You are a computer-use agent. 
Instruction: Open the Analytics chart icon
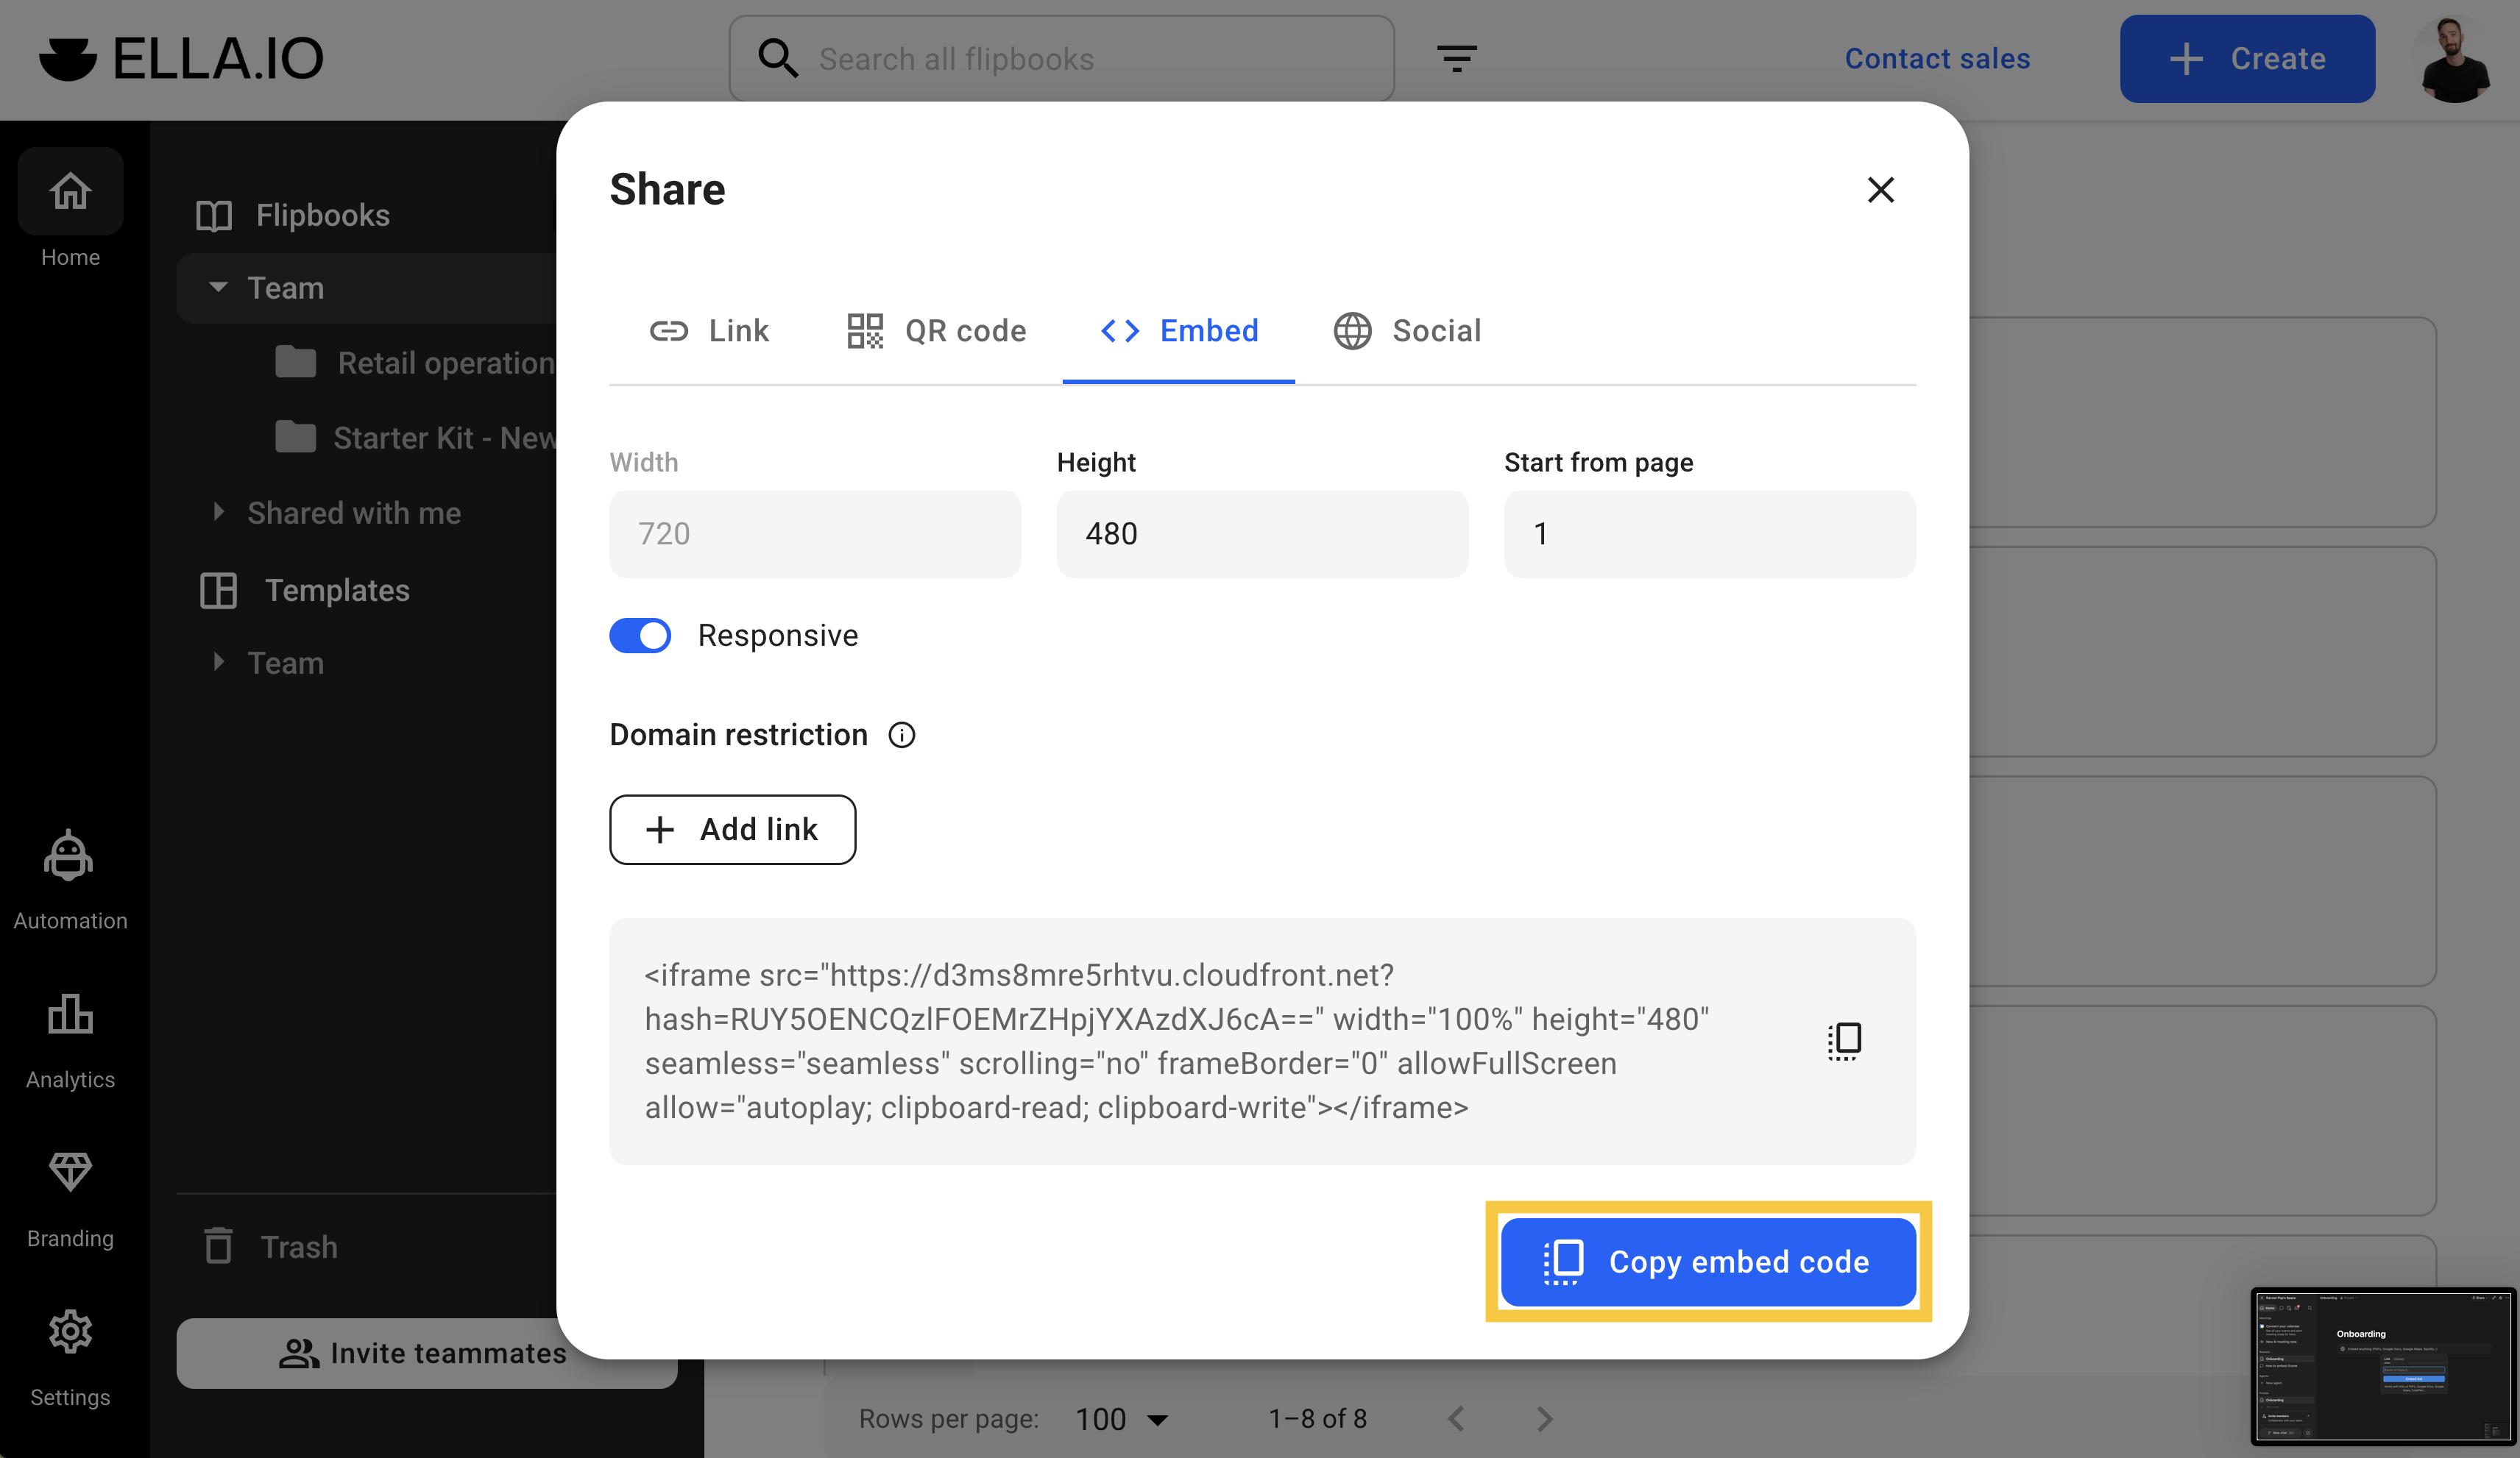tap(70, 1014)
